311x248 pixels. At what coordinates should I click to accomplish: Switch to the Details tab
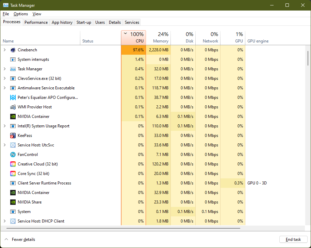(x=115, y=22)
